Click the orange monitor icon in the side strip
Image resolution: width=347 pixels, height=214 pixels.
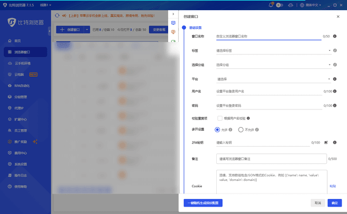[173, 32]
